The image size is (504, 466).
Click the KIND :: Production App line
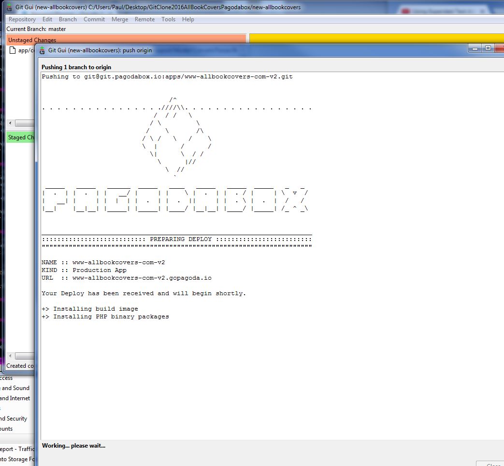coord(84,270)
